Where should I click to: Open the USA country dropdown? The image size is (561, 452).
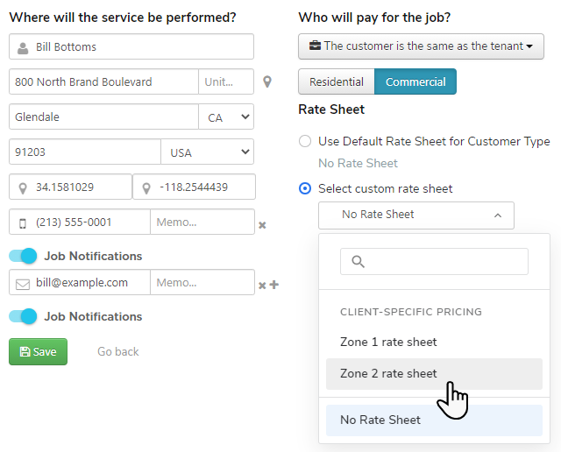[207, 152]
